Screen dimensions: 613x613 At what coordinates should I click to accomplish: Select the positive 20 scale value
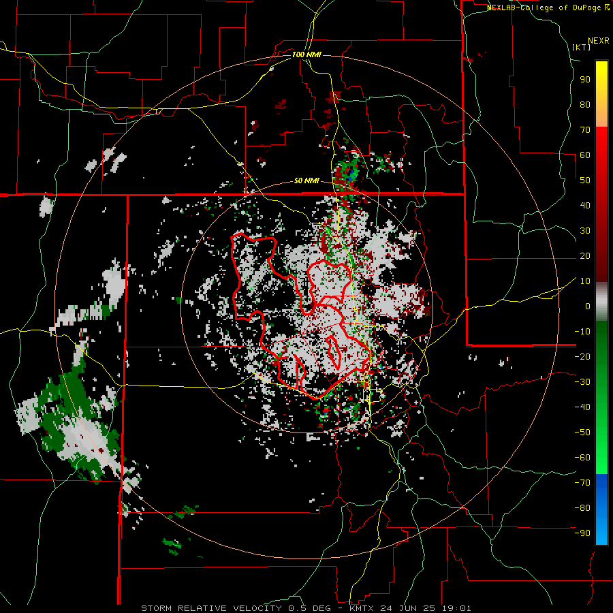tap(585, 255)
